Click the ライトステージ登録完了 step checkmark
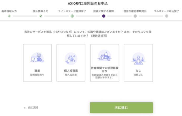The width and height of the screenshot is (182, 116). 72,16
